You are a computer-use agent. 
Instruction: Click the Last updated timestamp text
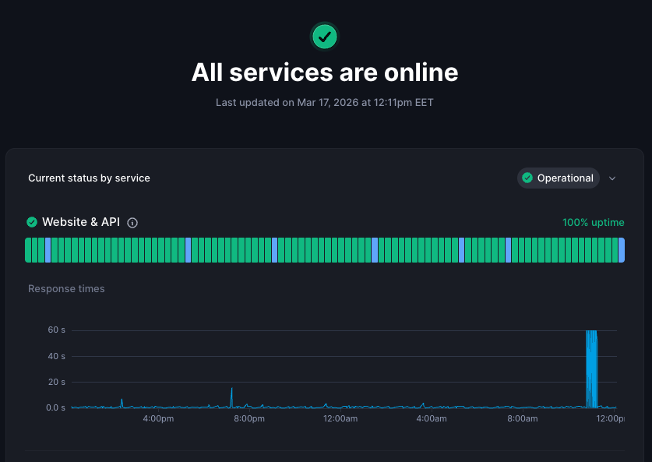[325, 103]
